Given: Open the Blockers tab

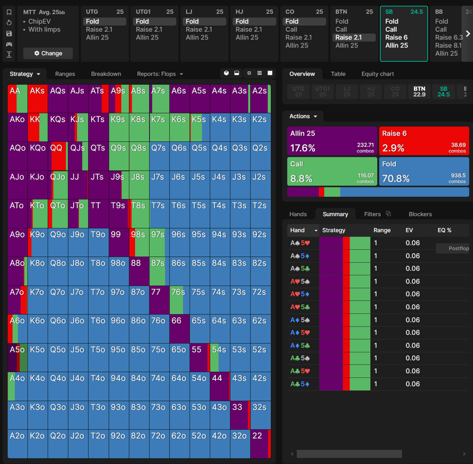Looking at the screenshot, I should (x=420, y=214).
